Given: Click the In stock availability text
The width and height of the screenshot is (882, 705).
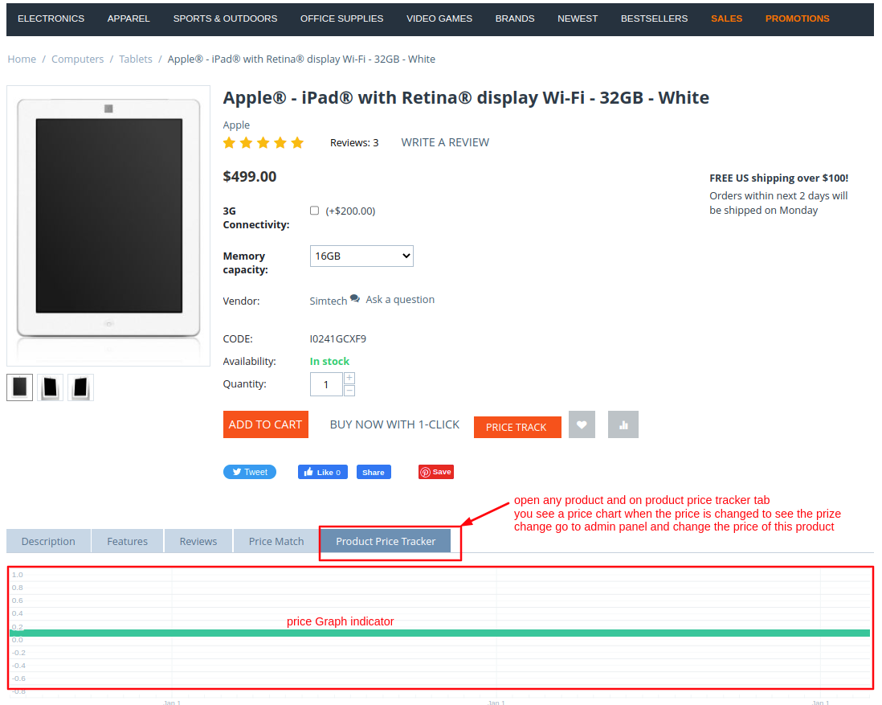Looking at the screenshot, I should tap(329, 362).
